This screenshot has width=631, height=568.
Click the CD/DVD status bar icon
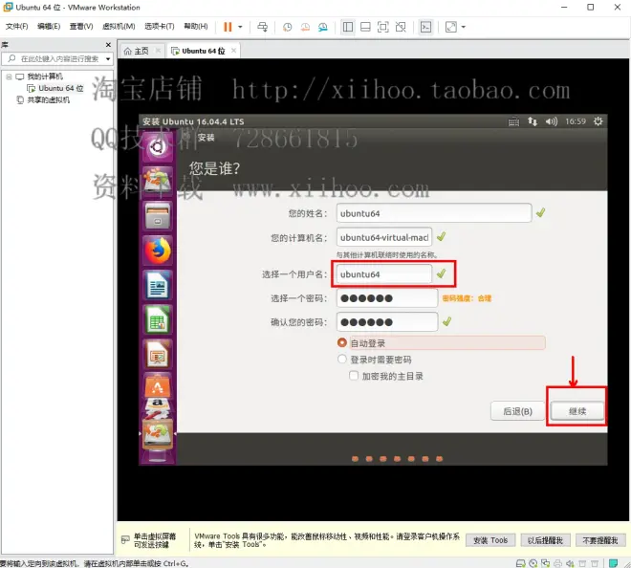point(533,563)
